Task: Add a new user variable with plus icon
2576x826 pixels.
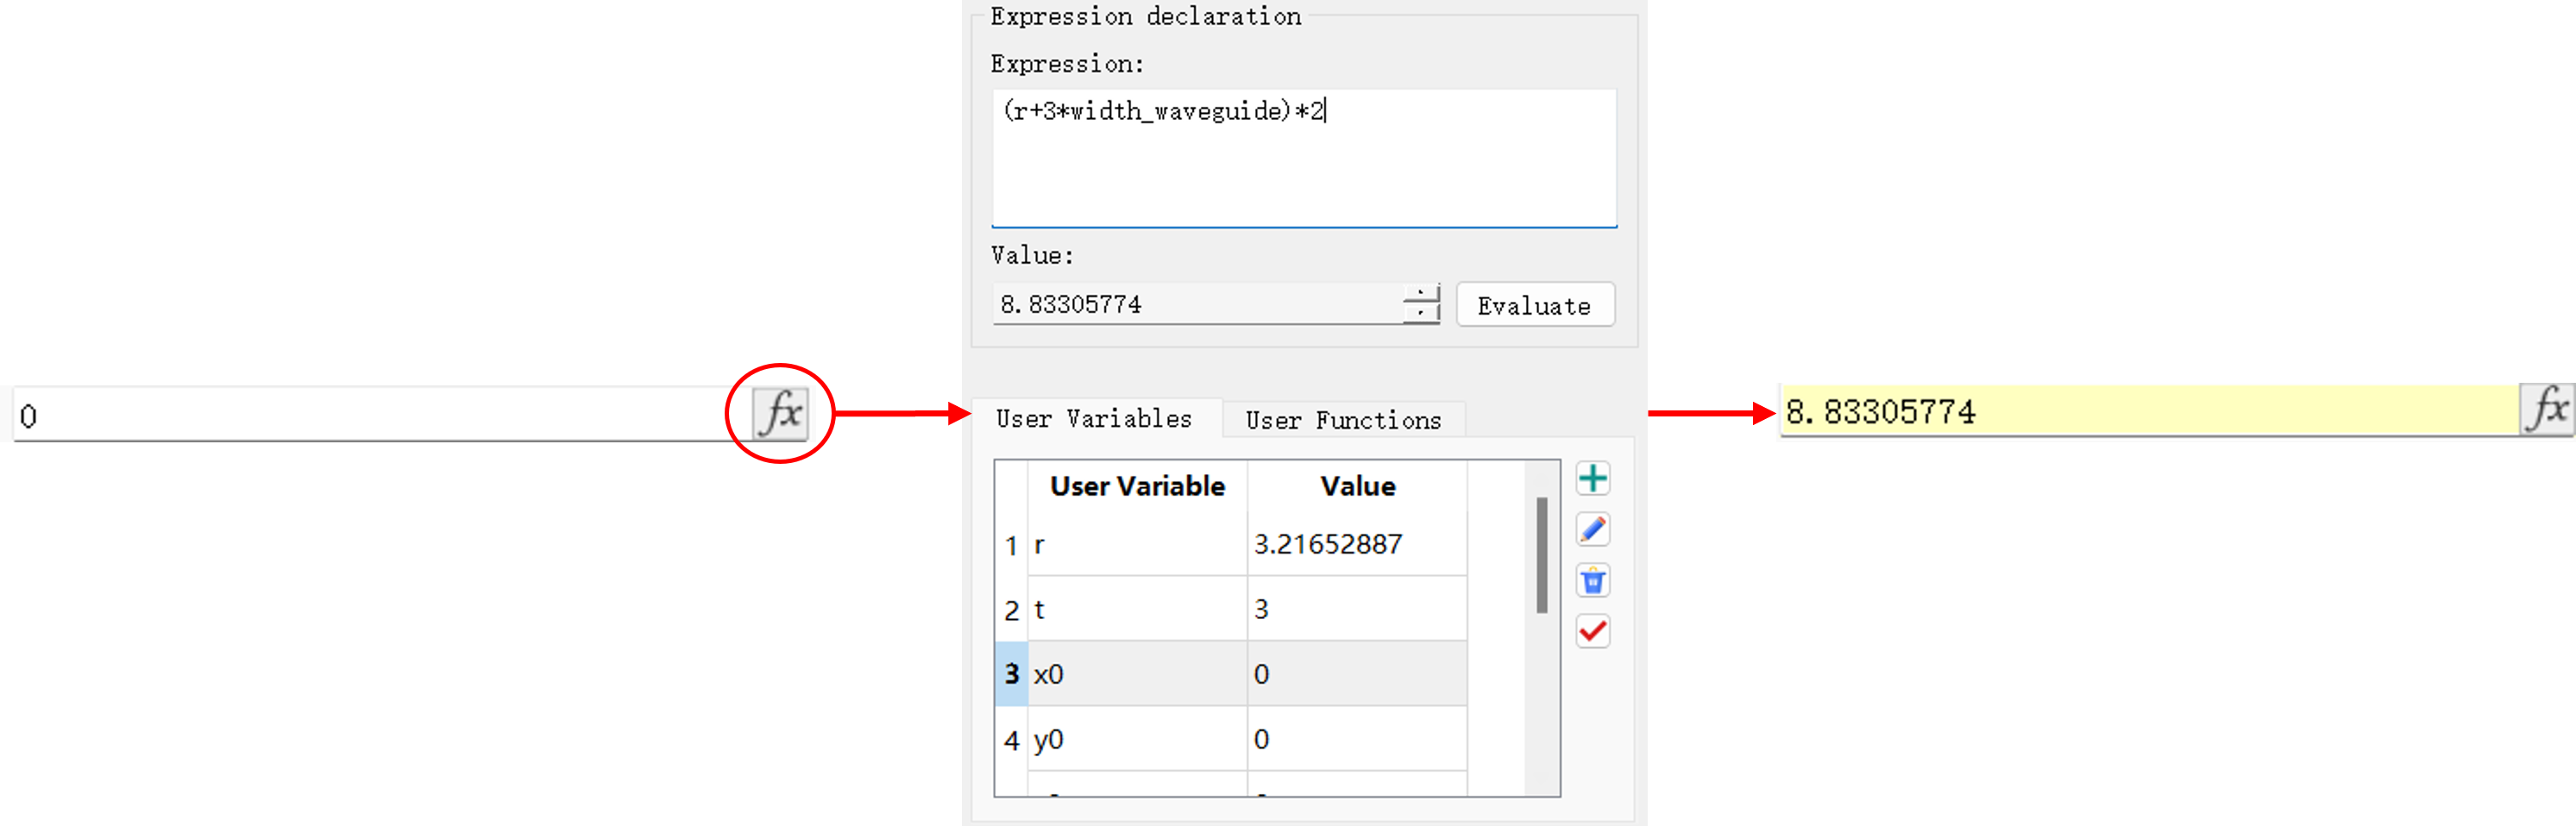Action: tap(1592, 479)
